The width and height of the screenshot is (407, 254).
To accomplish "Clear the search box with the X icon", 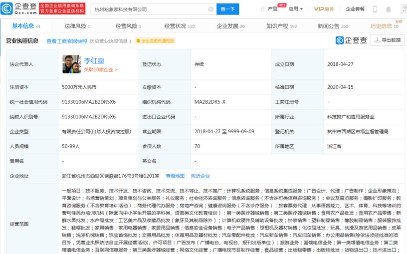I will click(211, 9).
